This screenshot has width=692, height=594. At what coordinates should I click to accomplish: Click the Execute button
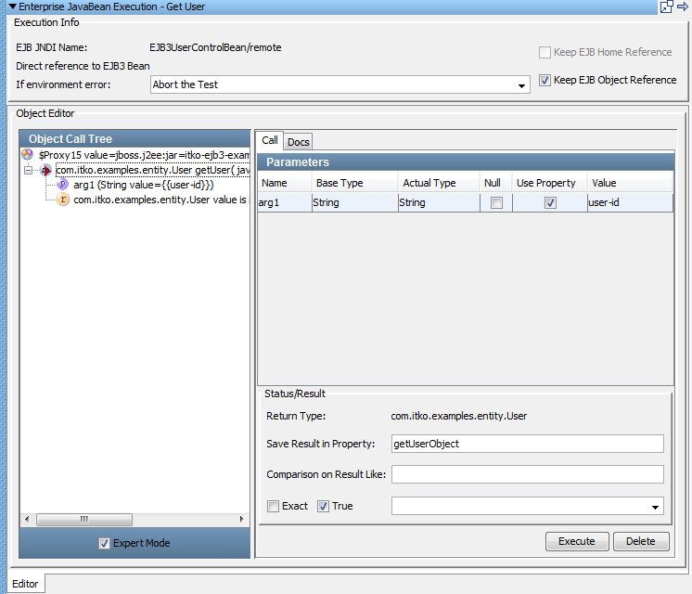577,541
